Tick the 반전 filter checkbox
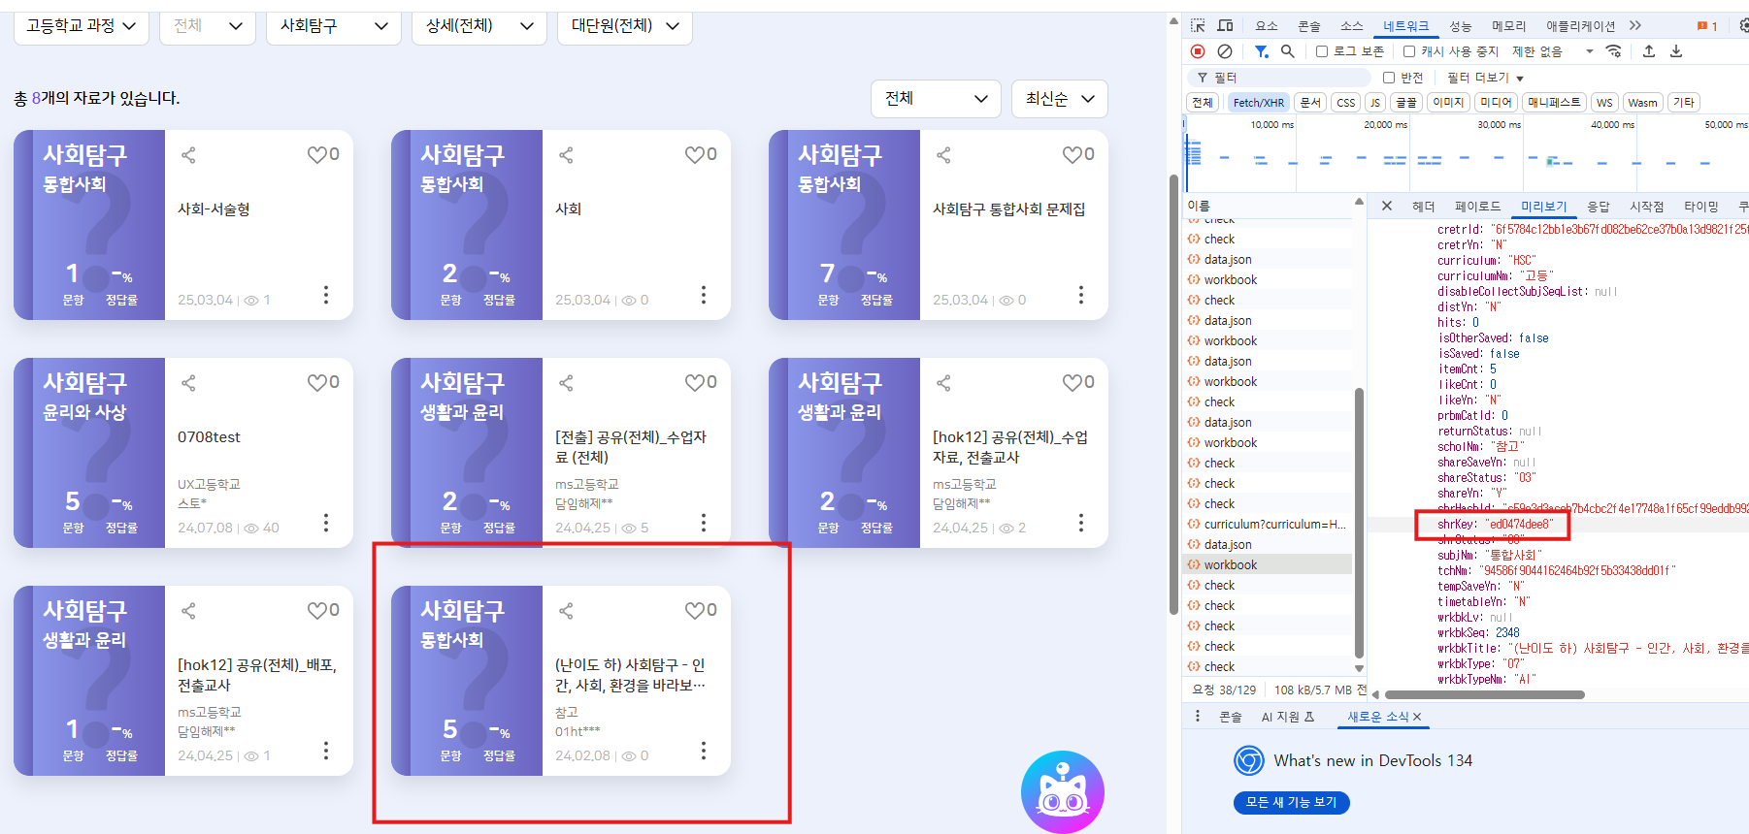 coord(1389,78)
